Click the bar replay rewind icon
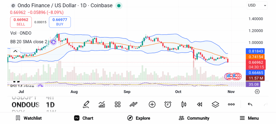Image resolution: width=276 pixels, height=124 pixels. [x=199, y=104]
